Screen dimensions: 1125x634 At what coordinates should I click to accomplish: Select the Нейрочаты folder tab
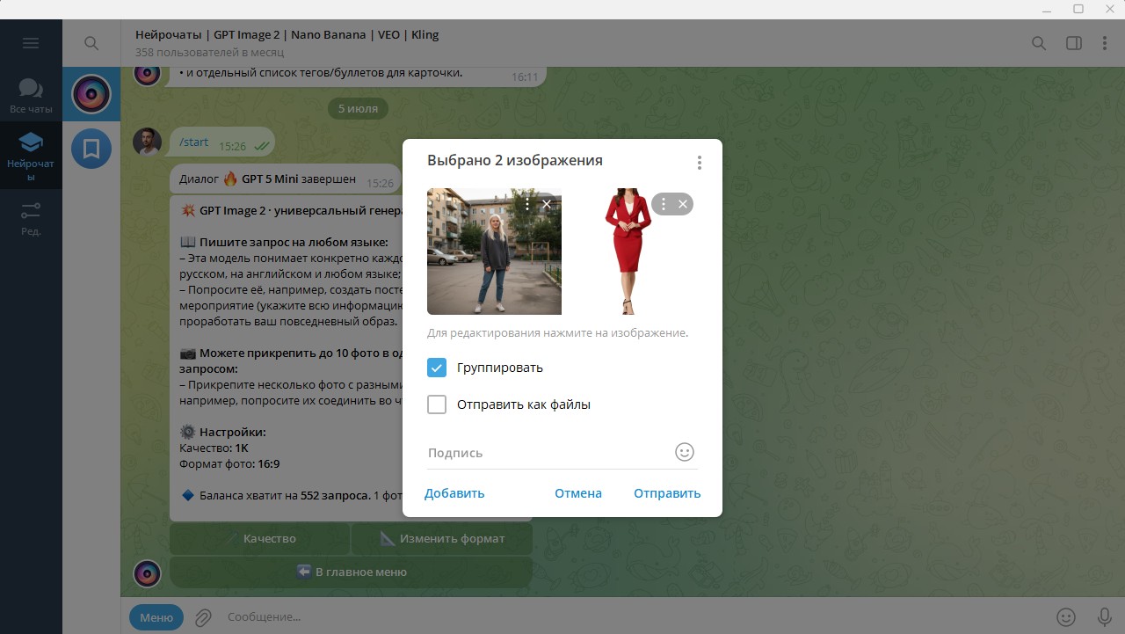pyautogui.click(x=31, y=155)
